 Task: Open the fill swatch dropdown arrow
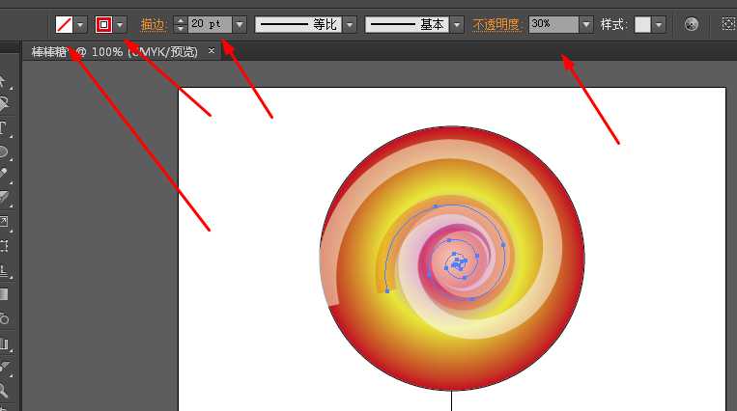(80, 24)
